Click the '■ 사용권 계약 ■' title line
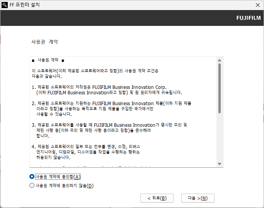This screenshot has width=264, height=208. coord(48,60)
